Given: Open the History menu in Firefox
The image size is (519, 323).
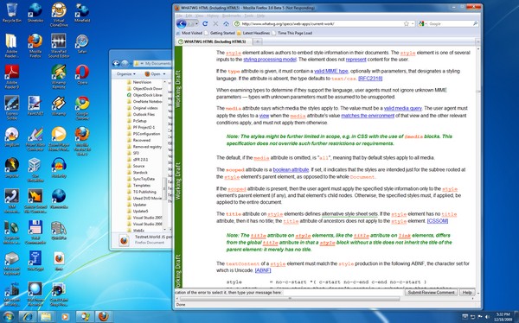Looking at the screenshot, I should point(213,16).
